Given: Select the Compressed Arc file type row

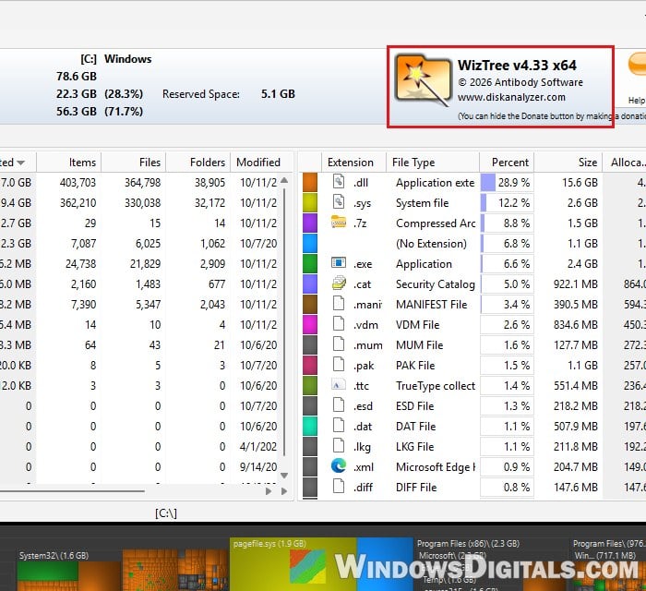Looking at the screenshot, I should (473, 223).
